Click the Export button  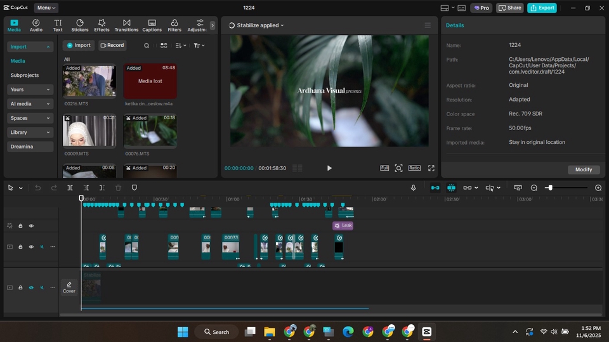tap(542, 8)
